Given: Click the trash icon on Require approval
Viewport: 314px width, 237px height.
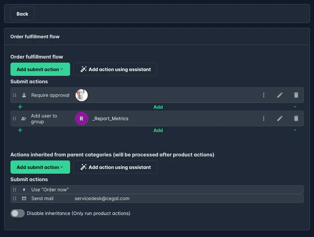Looking at the screenshot, I should pyautogui.click(x=296, y=95).
